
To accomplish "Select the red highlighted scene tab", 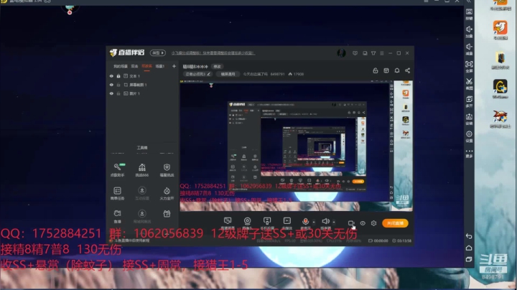I will 146,66.
